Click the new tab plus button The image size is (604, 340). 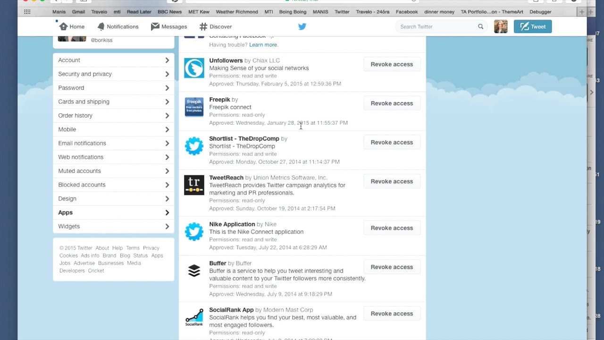click(582, 12)
